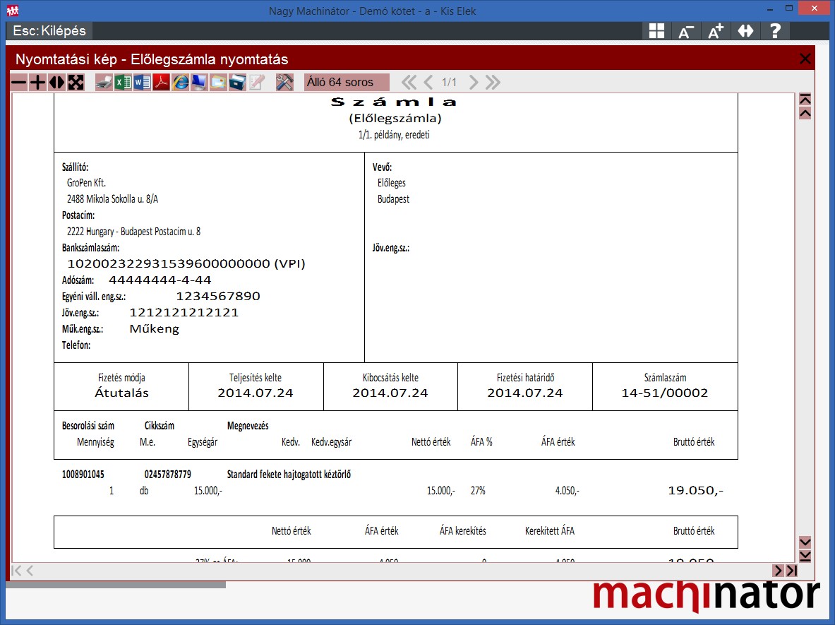Viewport: 835px width, 625px height.
Task: Click the 27% VAT rate value
Action: coord(478,491)
